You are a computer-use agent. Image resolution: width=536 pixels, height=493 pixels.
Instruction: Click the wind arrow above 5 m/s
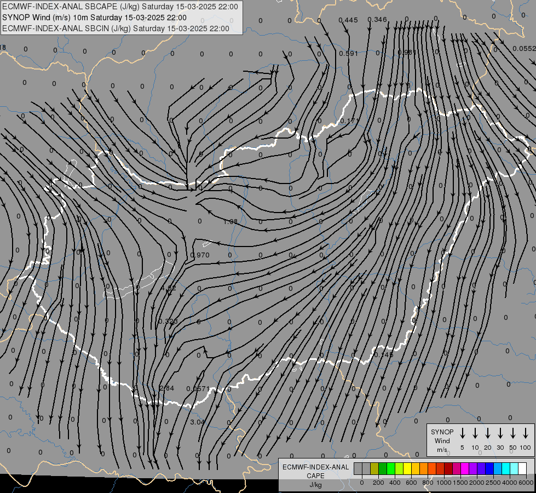tap(463, 433)
